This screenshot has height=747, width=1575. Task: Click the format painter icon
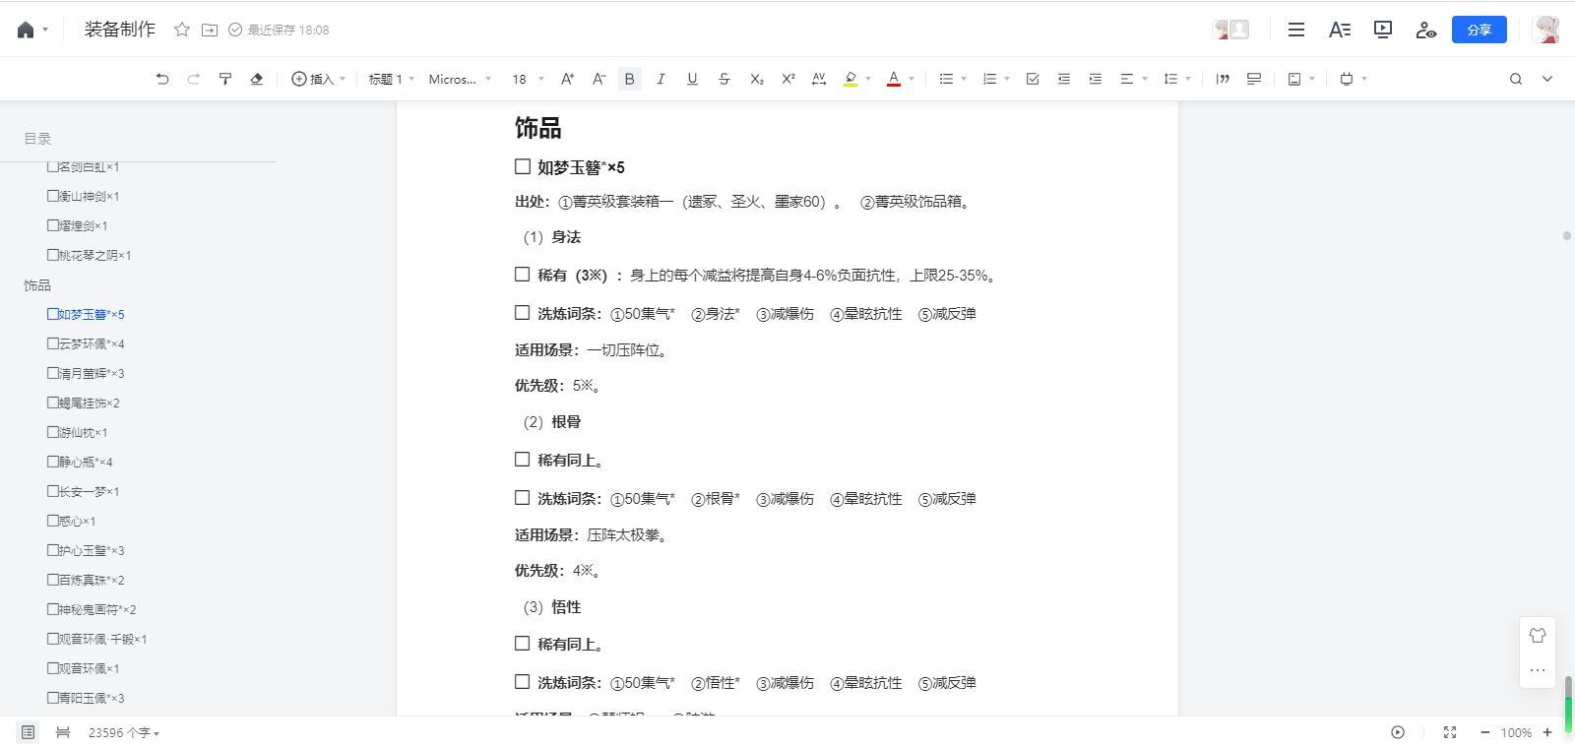[x=225, y=79]
